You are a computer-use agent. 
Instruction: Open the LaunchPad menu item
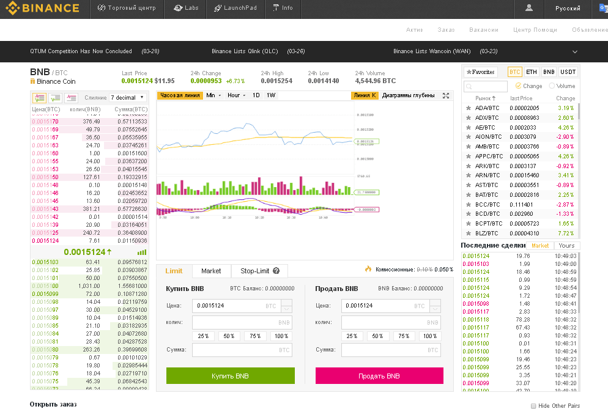coord(235,8)
